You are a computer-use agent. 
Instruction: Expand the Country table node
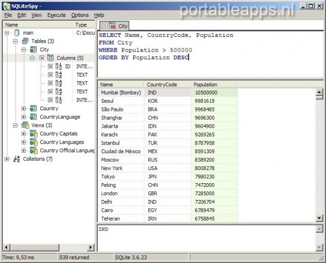point(23,109)
